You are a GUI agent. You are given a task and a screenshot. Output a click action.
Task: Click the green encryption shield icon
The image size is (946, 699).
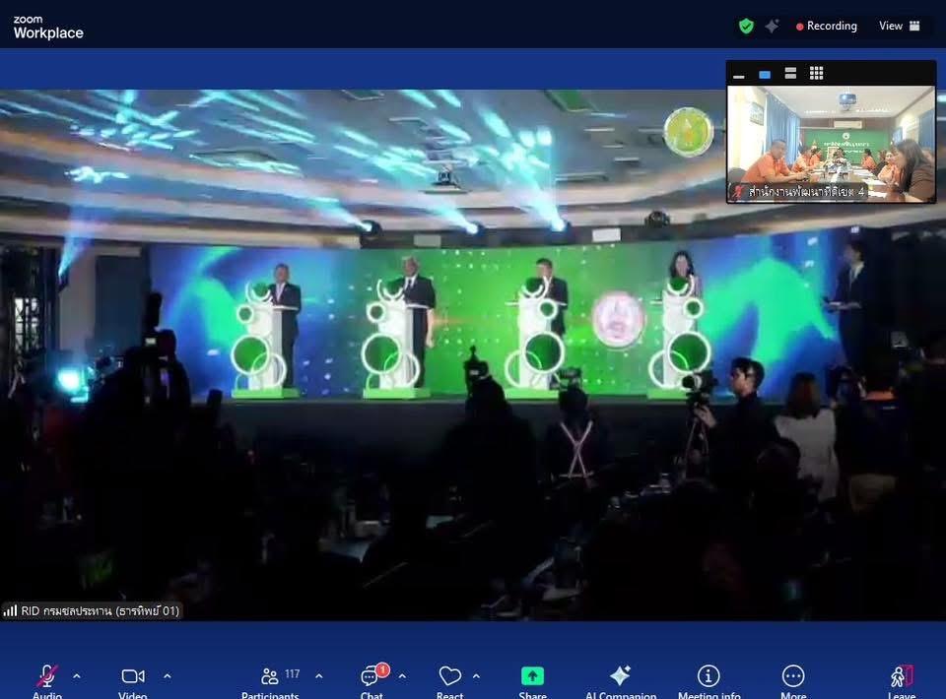(x=746, y=27)
